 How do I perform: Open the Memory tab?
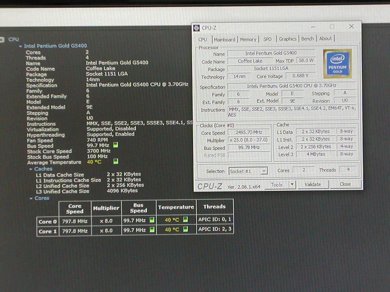pyautogui.click(x=248, y=39)
